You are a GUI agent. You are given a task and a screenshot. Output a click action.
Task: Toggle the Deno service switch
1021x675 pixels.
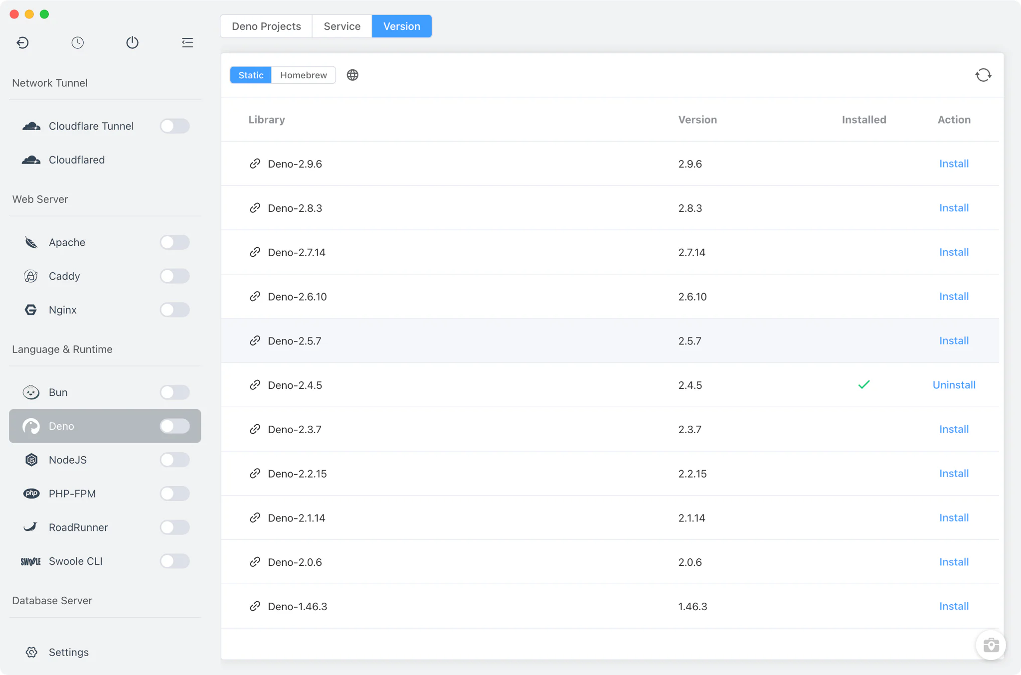click(x=174, y=426)
